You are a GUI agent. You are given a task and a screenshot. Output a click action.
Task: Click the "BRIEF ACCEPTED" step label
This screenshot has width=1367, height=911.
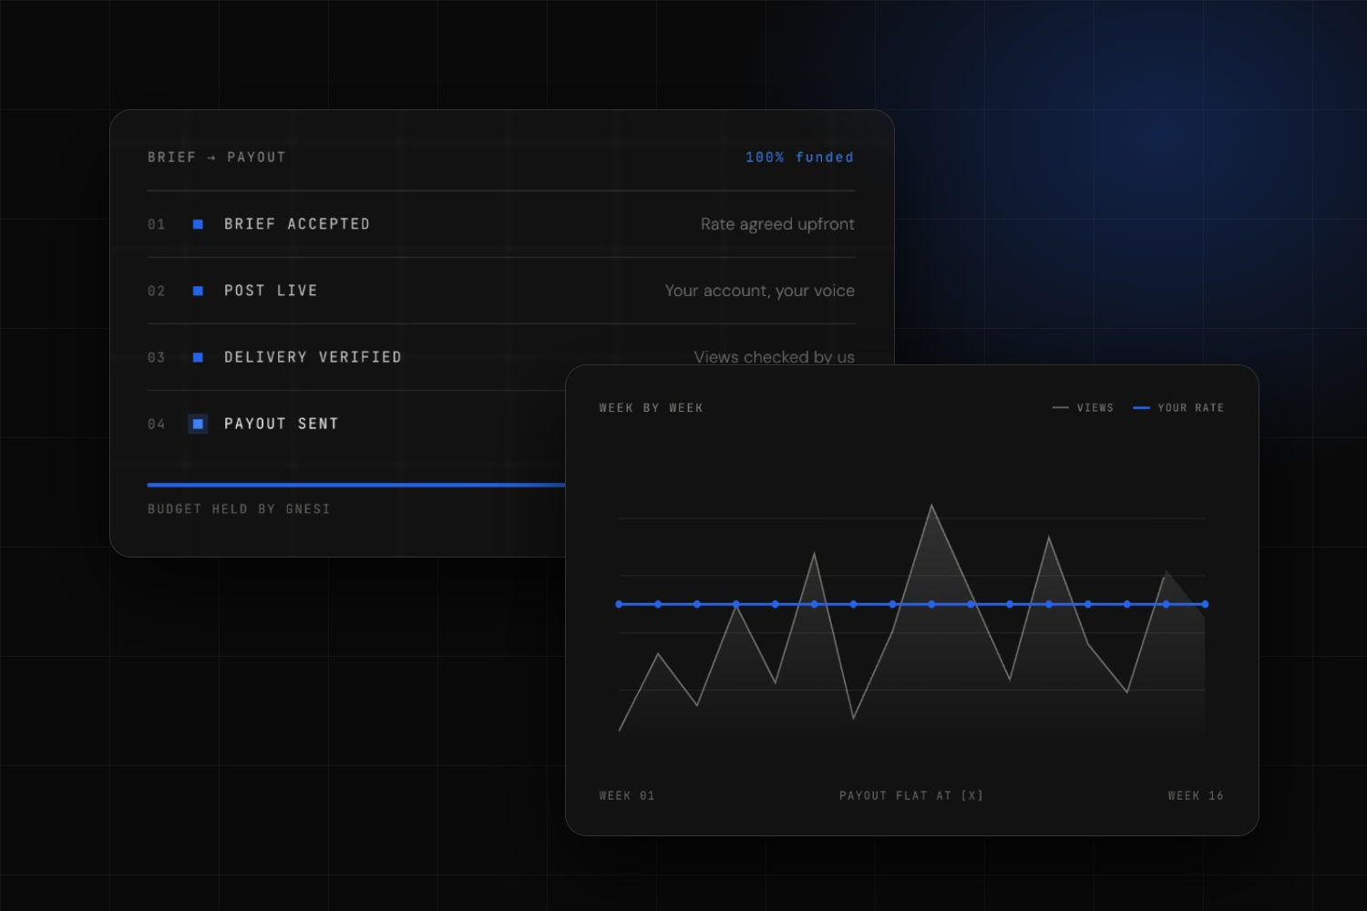(x=297, y=224)
